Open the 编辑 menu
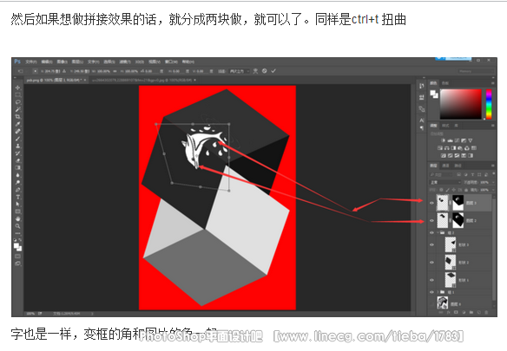The image size is (507, 351). pyautogui.click(x=47, y=62)
